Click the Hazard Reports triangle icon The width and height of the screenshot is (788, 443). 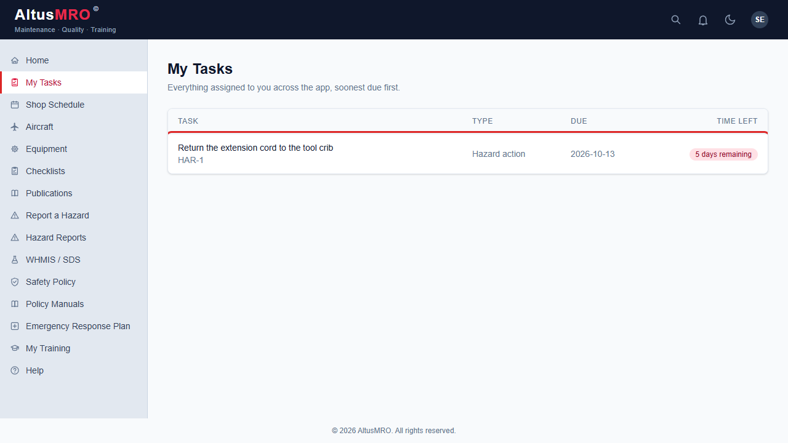pos(15,237)
